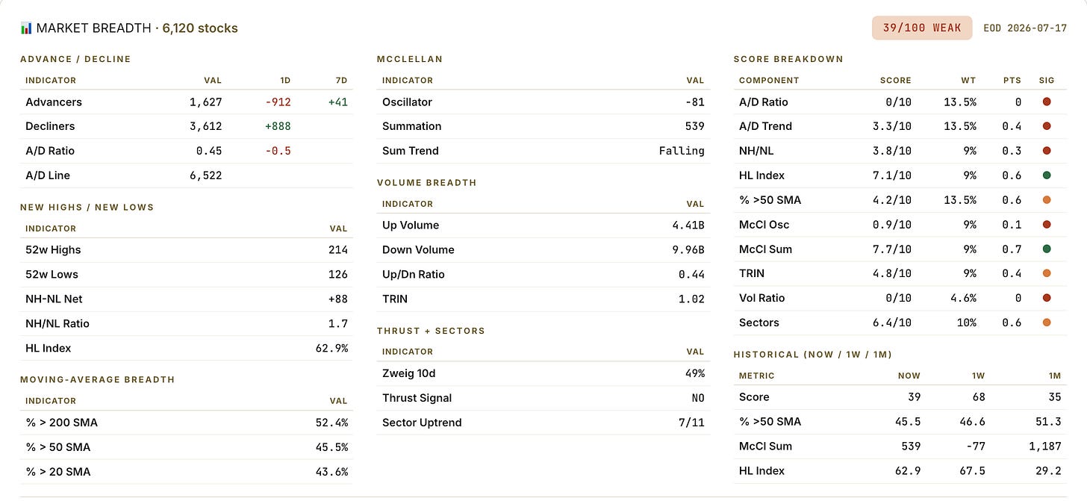Screen dimensions: 1087x501
Task: Click the green signal dot for McCl Sum
Action: coord(1047,249)
